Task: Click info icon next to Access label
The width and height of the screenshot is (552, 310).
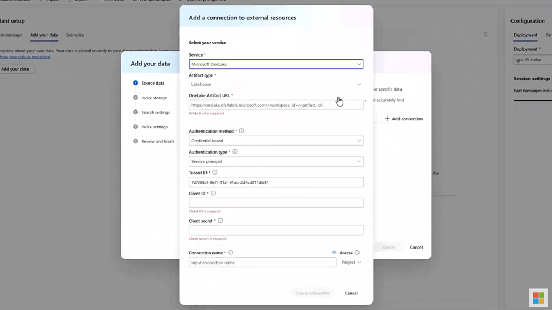Action: 357,252
